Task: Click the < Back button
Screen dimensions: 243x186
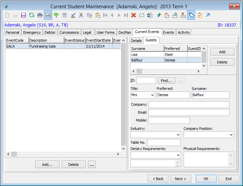Action: click(x=158, y=179)
